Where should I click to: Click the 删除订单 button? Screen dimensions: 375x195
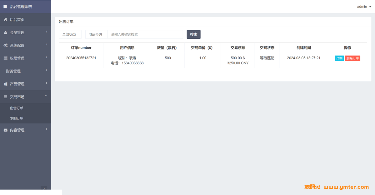[x=353, y=58]
